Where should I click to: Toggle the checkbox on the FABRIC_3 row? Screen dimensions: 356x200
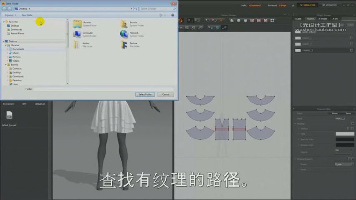(x=351, y=50)
